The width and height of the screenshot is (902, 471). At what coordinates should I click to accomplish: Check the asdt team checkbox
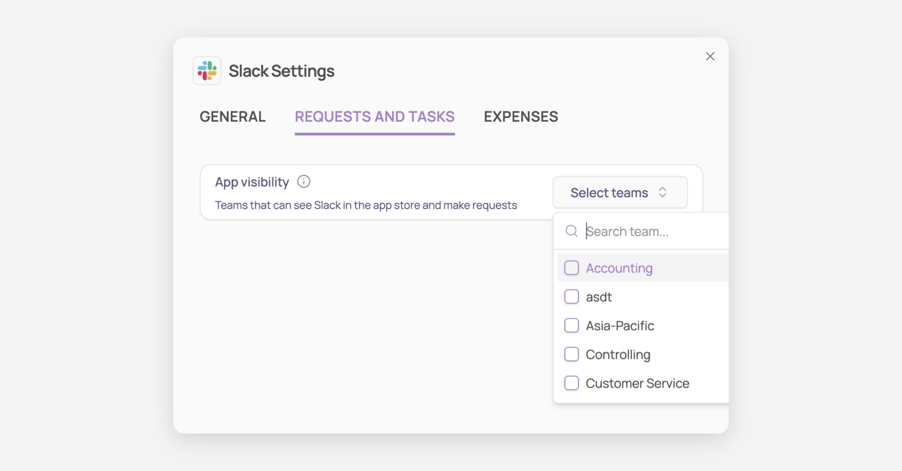[572, 297]
